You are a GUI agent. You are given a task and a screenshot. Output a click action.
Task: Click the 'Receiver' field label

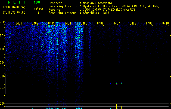click(x=55, y=10)
